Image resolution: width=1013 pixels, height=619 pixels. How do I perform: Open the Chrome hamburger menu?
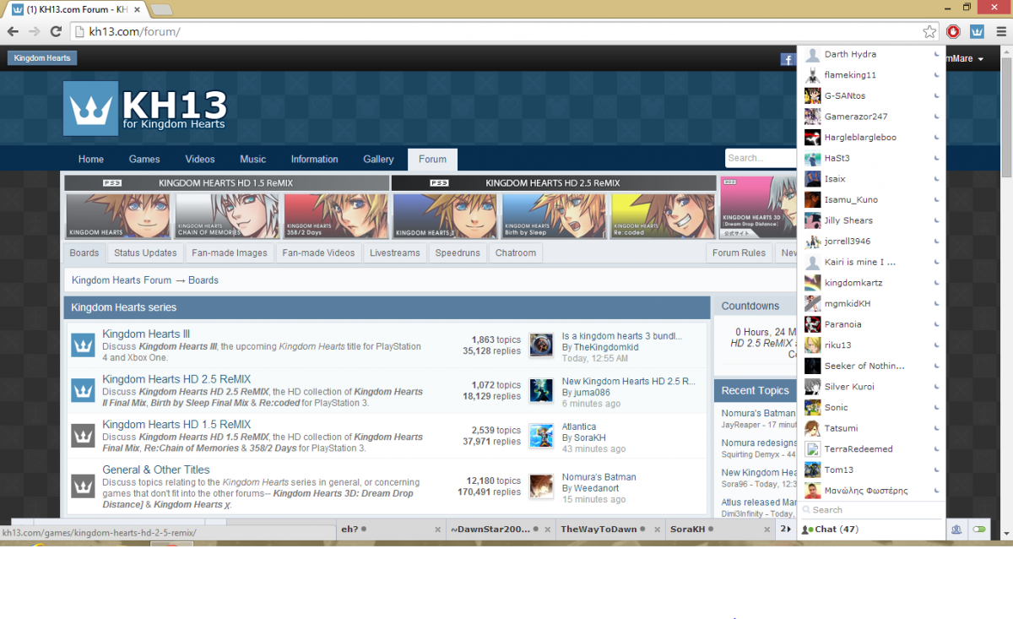pyautogui.click(x=1000, y=31)
